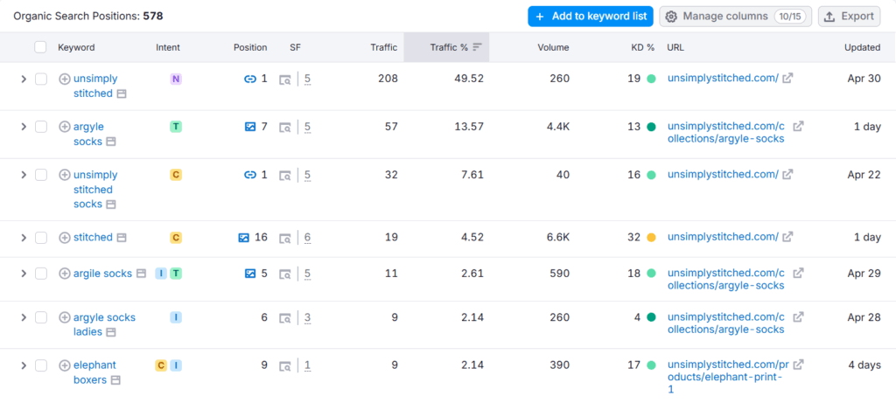Click plus icon beside 'argyle socks ladies'
The width and height of the screenshot is (896, 403).
point(65,317)
